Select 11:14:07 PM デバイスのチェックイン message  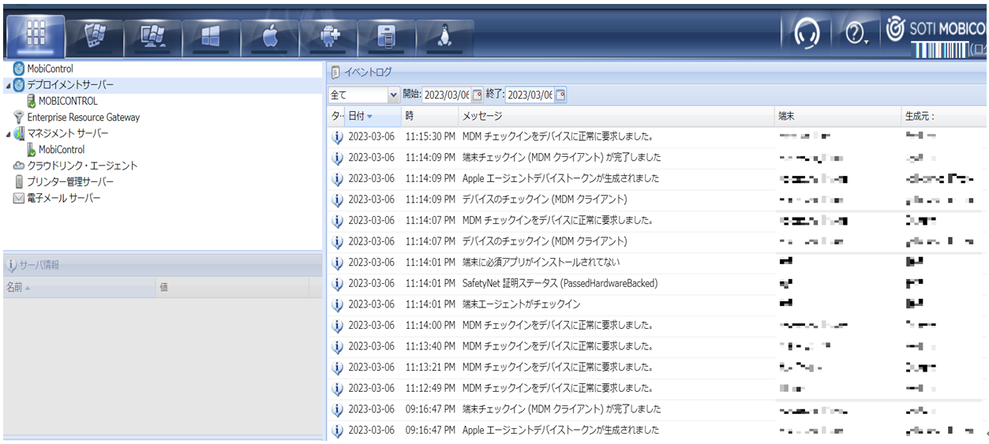[x=545, y=241]
